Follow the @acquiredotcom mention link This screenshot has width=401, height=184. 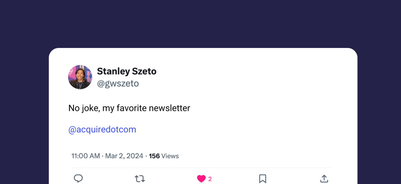(102, 129)
